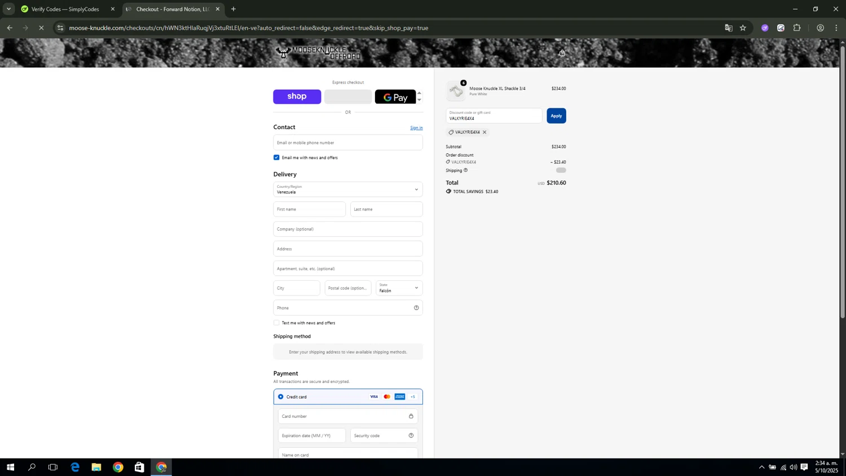
Task: Open Task View on the taskbar
Action: 53,467
